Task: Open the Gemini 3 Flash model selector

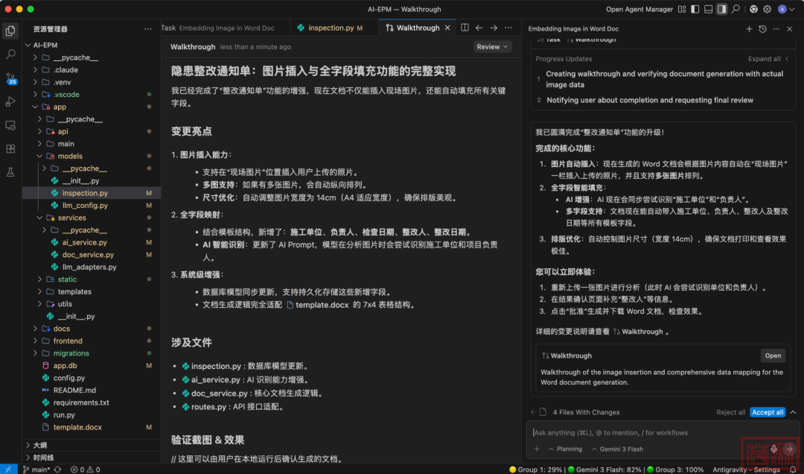Action: click(616, 449)
